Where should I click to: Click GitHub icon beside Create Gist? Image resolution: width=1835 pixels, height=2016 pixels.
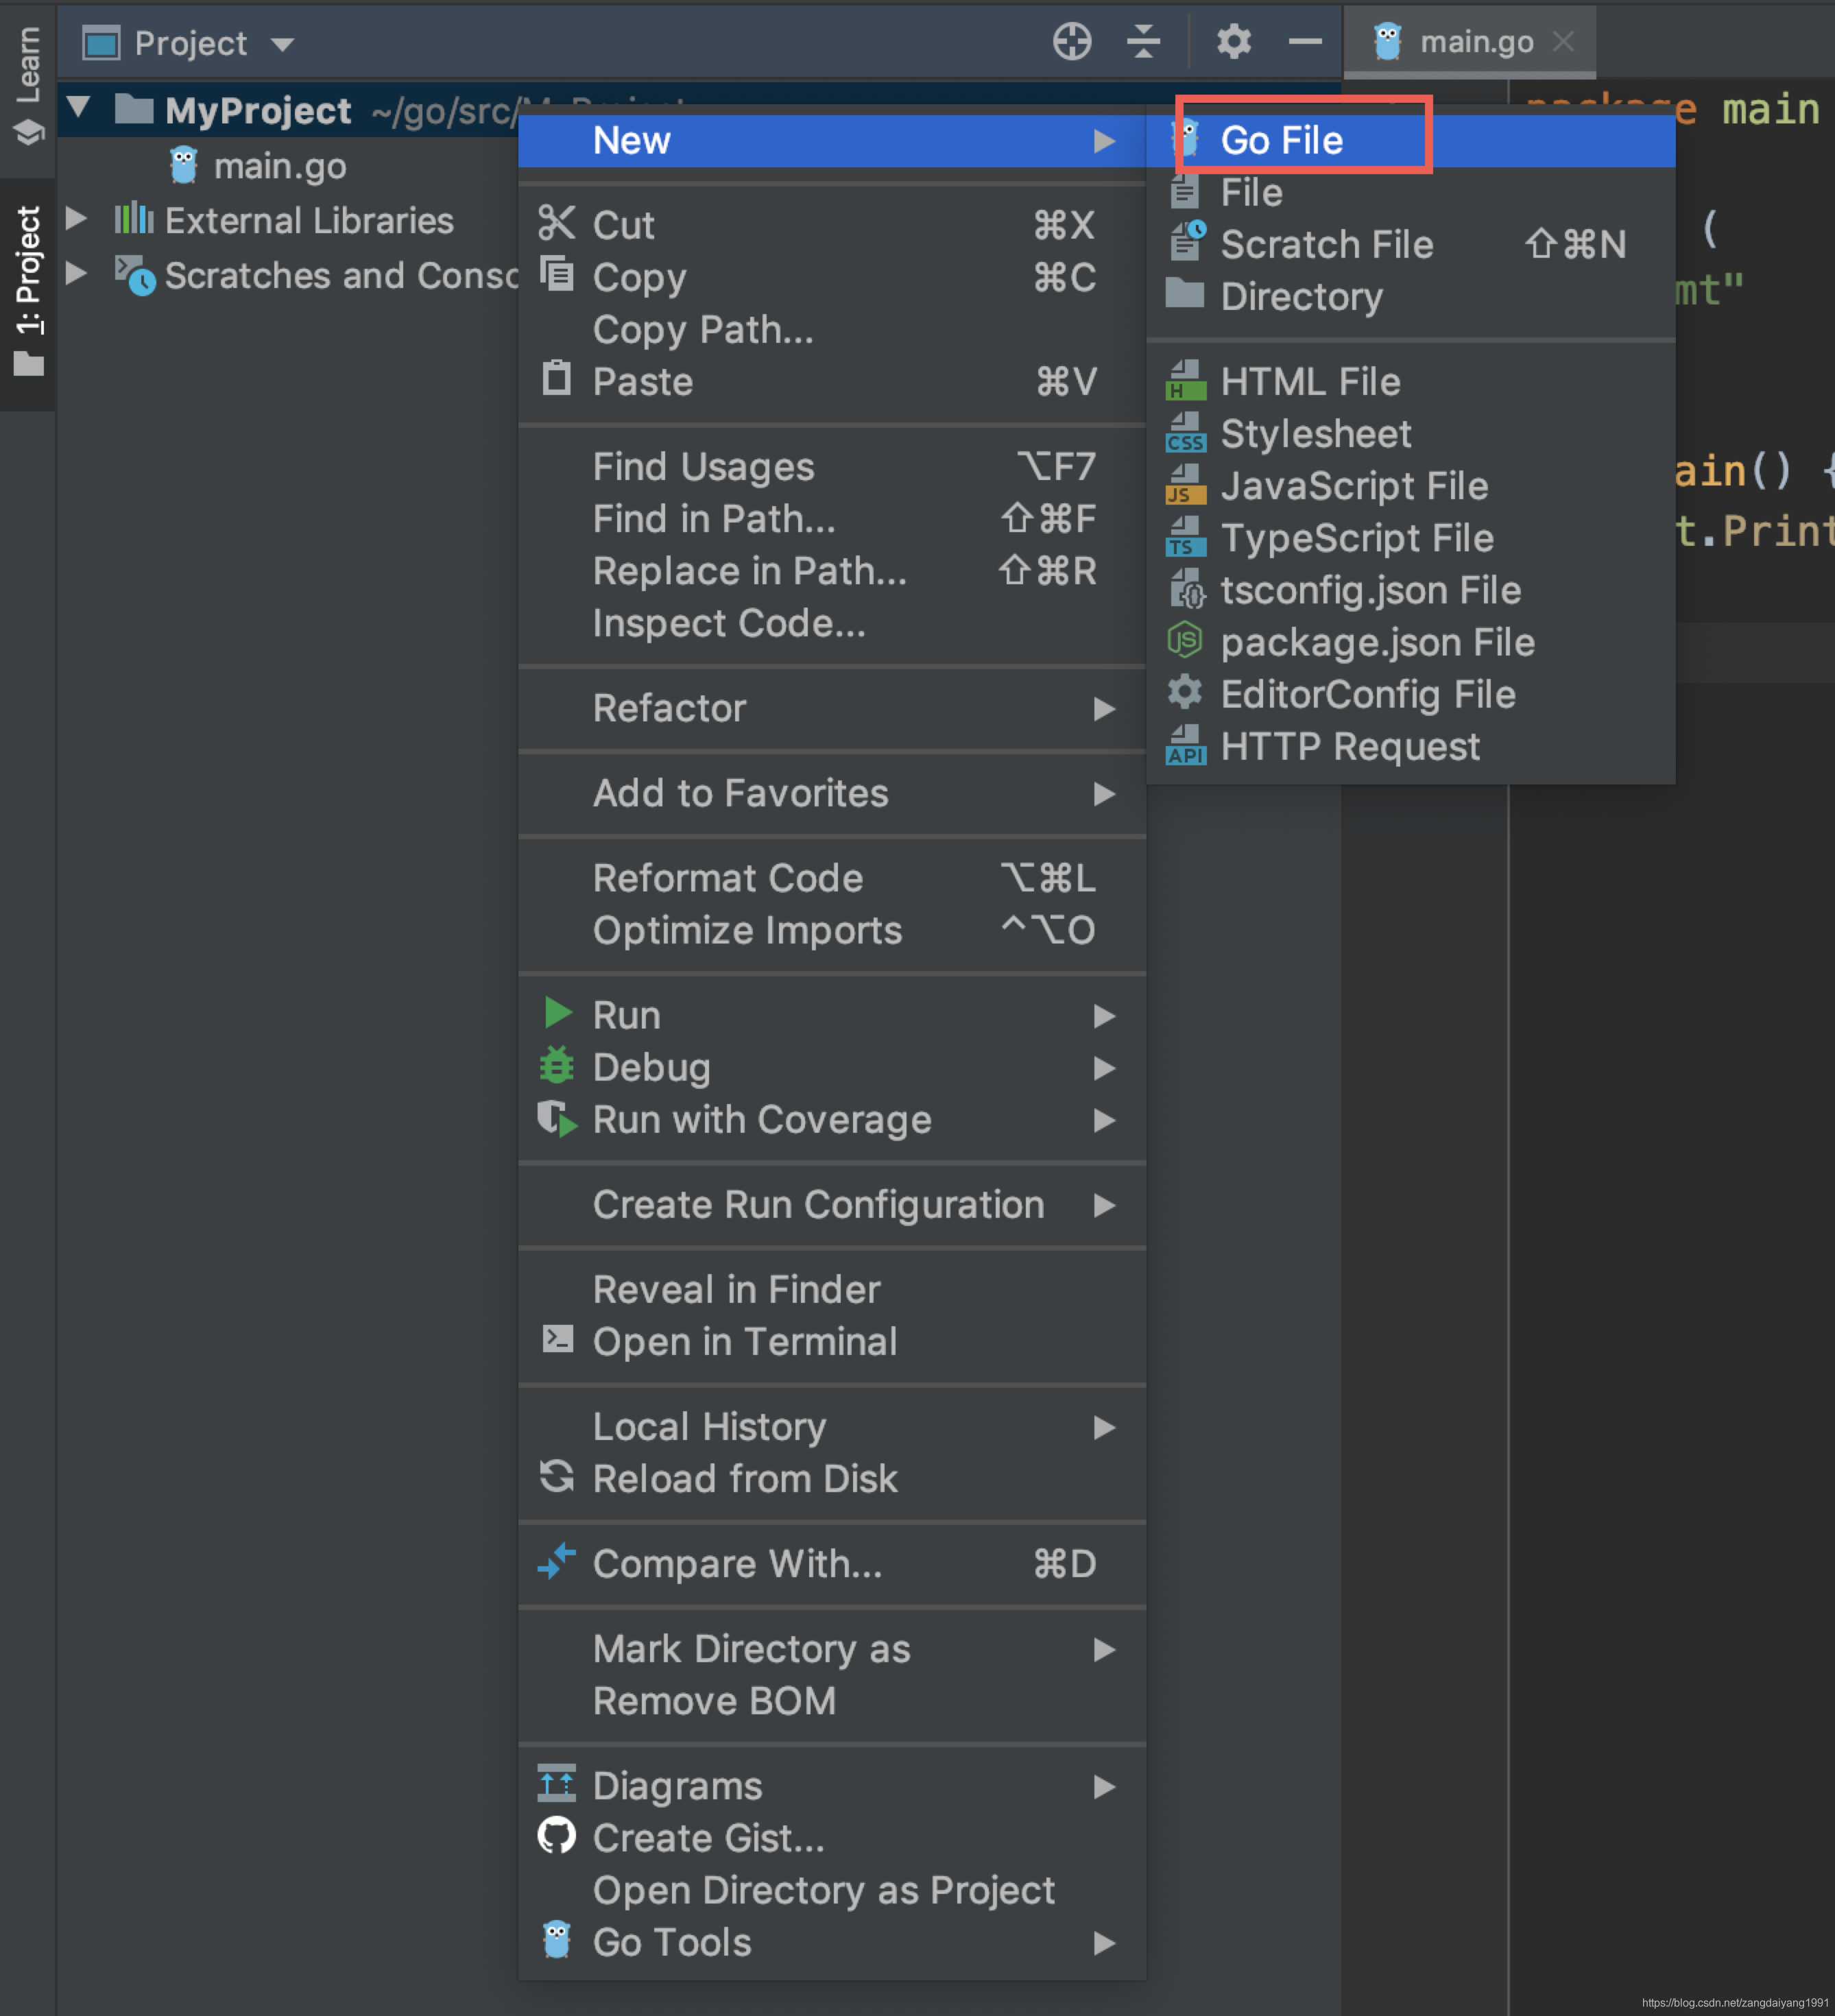(x=557, y=1836)
